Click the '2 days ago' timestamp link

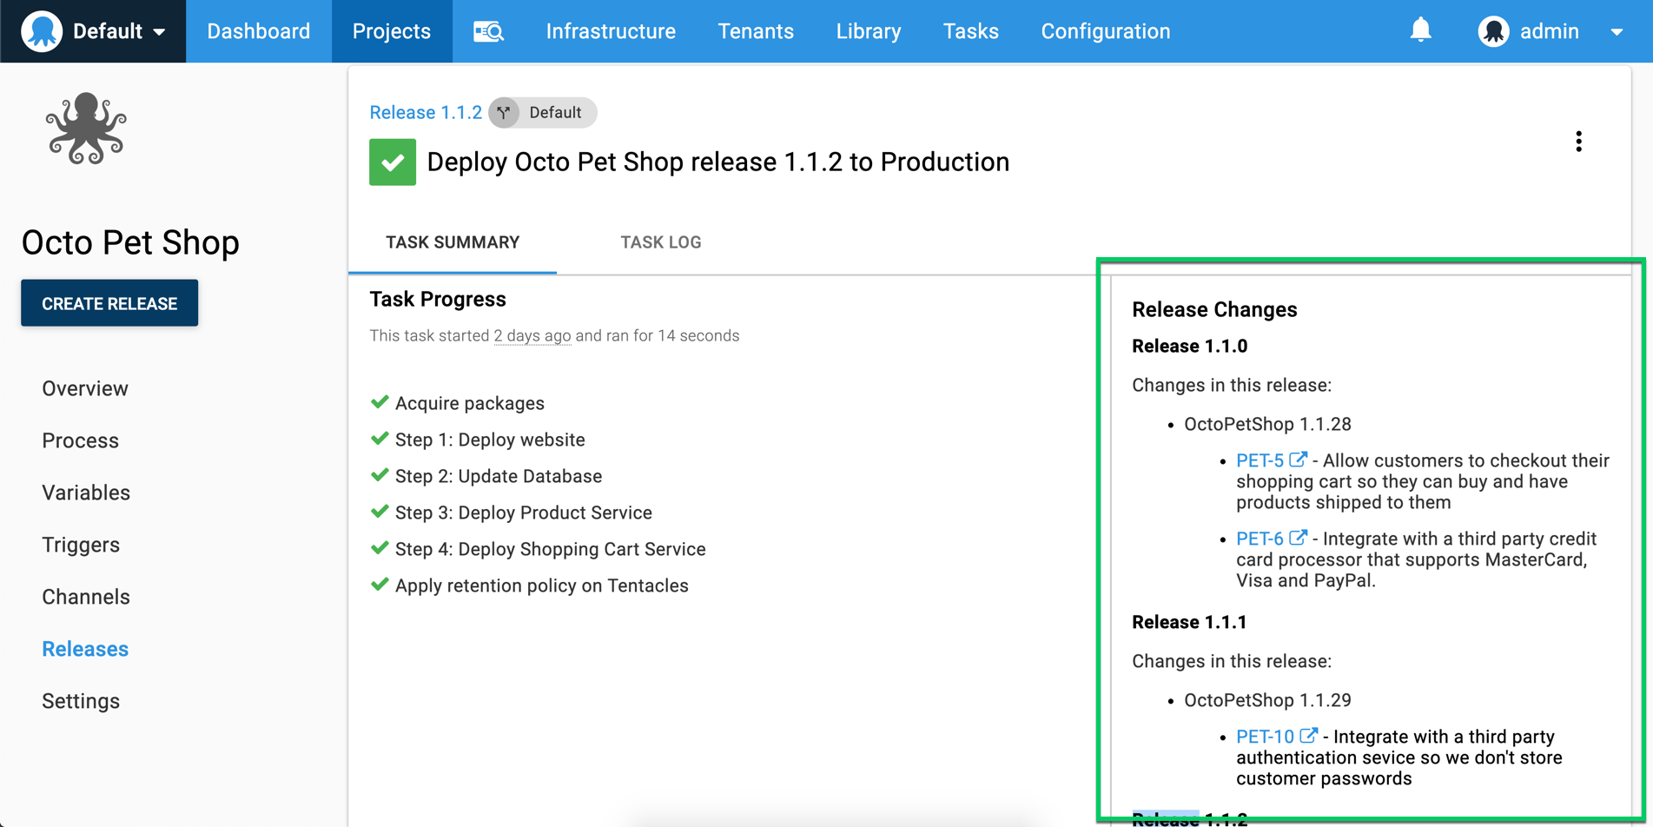pyautogui.click(x=532, y=335)
